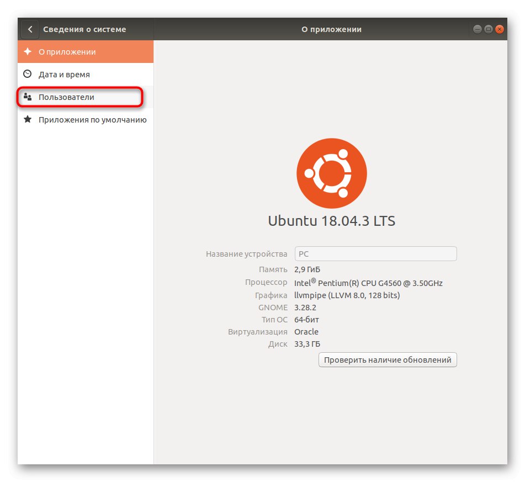The image size is (525, 482).
Task: Open Приложения по умолчанию section
Action: tap(86, 119)
